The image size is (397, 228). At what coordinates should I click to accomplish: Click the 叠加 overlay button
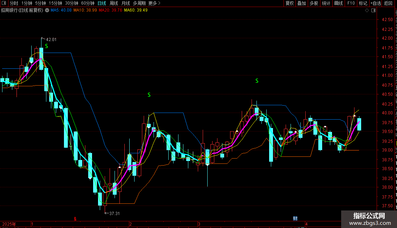tap(301, 3)
